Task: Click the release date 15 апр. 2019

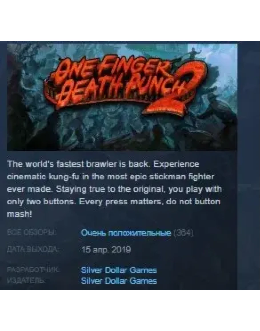Action: (x=106, y=250)
